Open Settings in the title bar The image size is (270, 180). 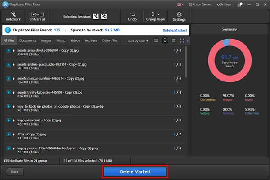(x=224, y=4)
